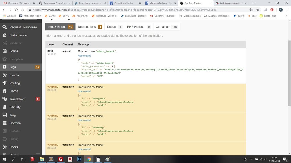This screenshot has width=291, height=163.
Task: Switch to PrestaShop Polska Facebook tab
Action: tap(125, 3)
